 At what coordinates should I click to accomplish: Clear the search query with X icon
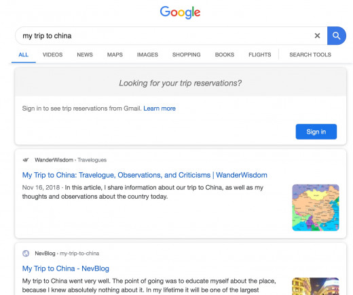pyautogui.click(x=317, y=36)
